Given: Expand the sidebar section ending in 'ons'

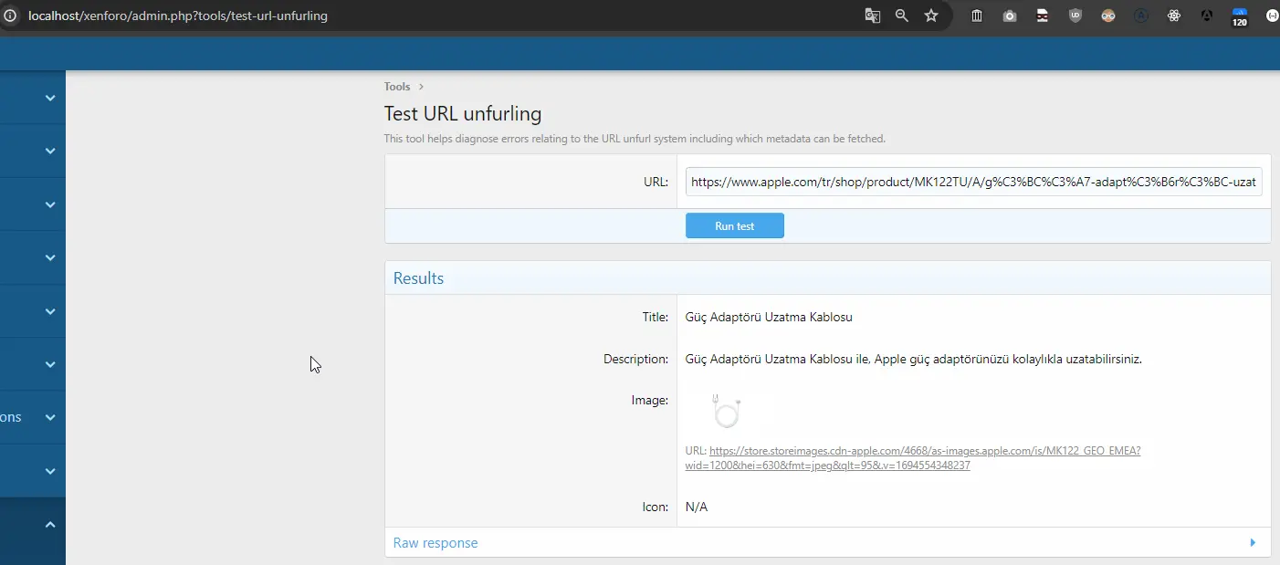Looking at the screenshot, I should point(50,417).
